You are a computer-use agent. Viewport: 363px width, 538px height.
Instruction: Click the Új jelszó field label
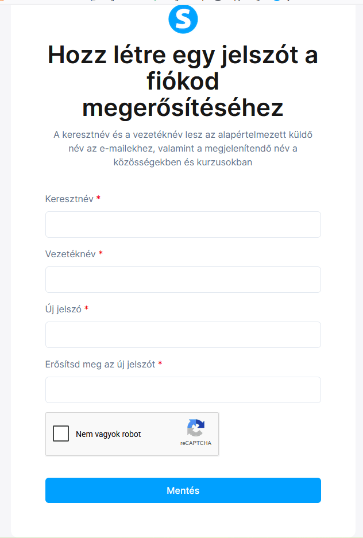coord(63,309)
